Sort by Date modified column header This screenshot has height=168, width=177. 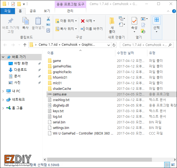click(125, 53)
